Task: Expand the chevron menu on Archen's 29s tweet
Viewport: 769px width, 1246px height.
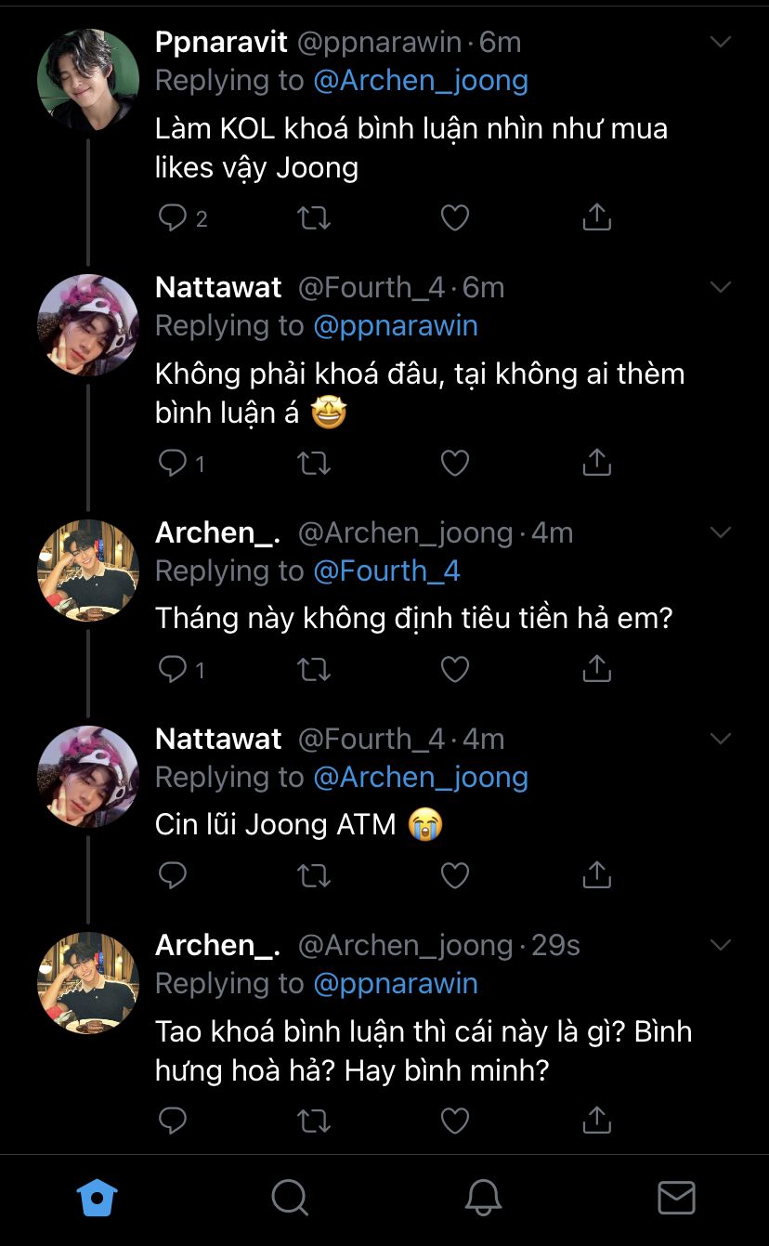Action: pos(721,945)
